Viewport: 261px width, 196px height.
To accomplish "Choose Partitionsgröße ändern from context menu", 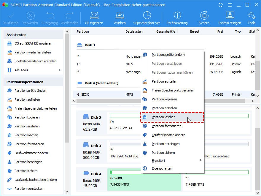I will (172, 55).
